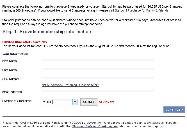Click 'Limited time offer - Save 20%' heading
The width and height of the screenshot is (187, 132).
(x=25, y=42)
